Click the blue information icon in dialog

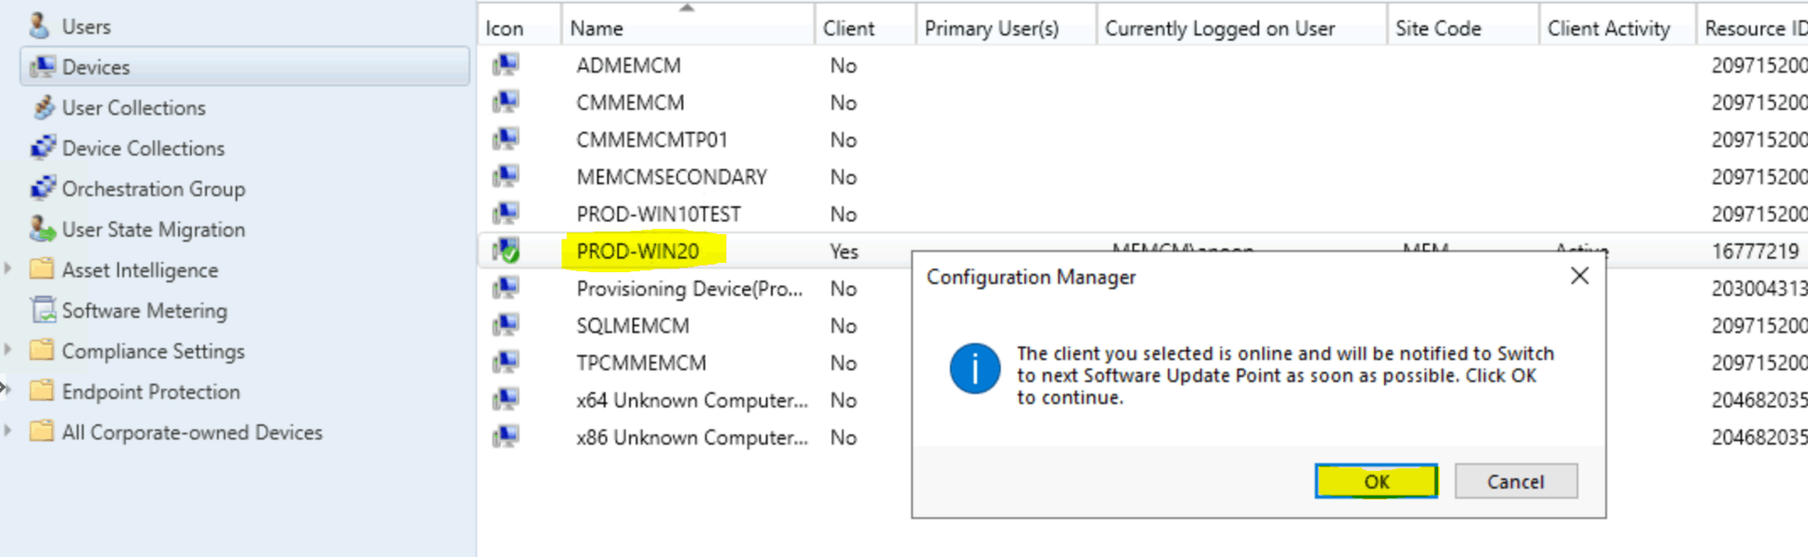[975, 368]
